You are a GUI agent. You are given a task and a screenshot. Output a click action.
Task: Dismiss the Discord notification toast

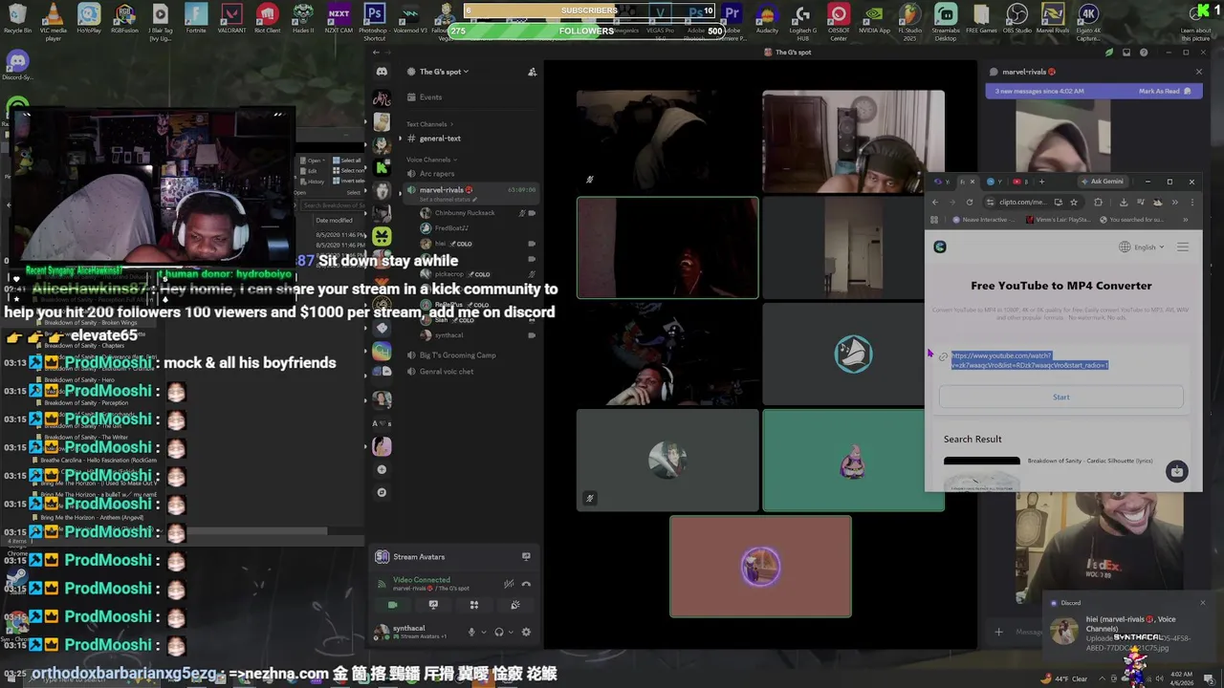1202,603
